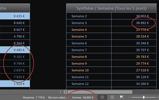
Task: Select the Semaine 6 label cell
Action: 89,43
